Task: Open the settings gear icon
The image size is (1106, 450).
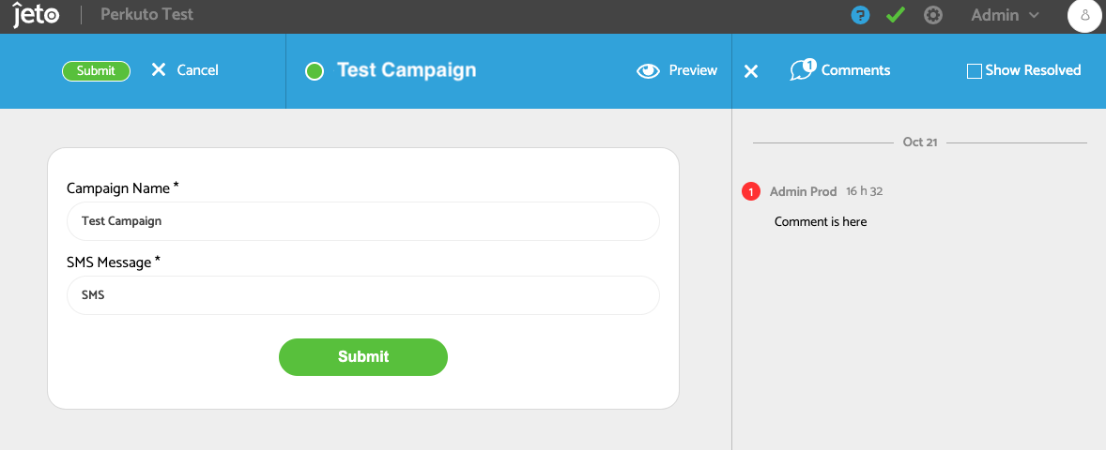Action: tap(933, 15)
